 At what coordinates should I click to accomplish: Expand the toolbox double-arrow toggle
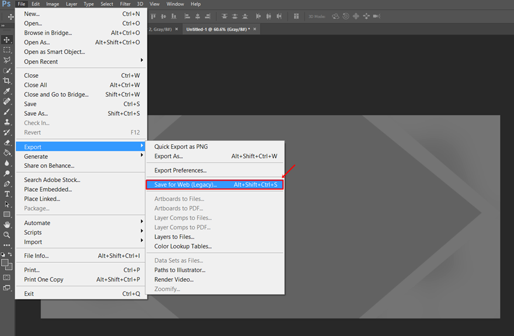pos(3,25)
